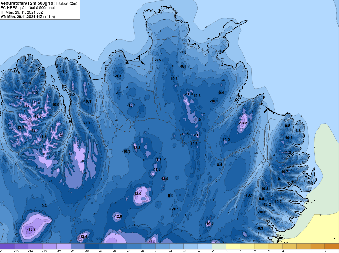
Task: Click the -6.8 temperature label
Action: [x=298, y=131]
